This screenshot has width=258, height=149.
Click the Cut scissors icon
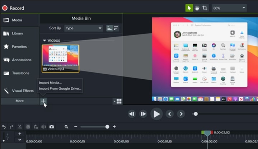pyautogui.click(x=20, y=127)
